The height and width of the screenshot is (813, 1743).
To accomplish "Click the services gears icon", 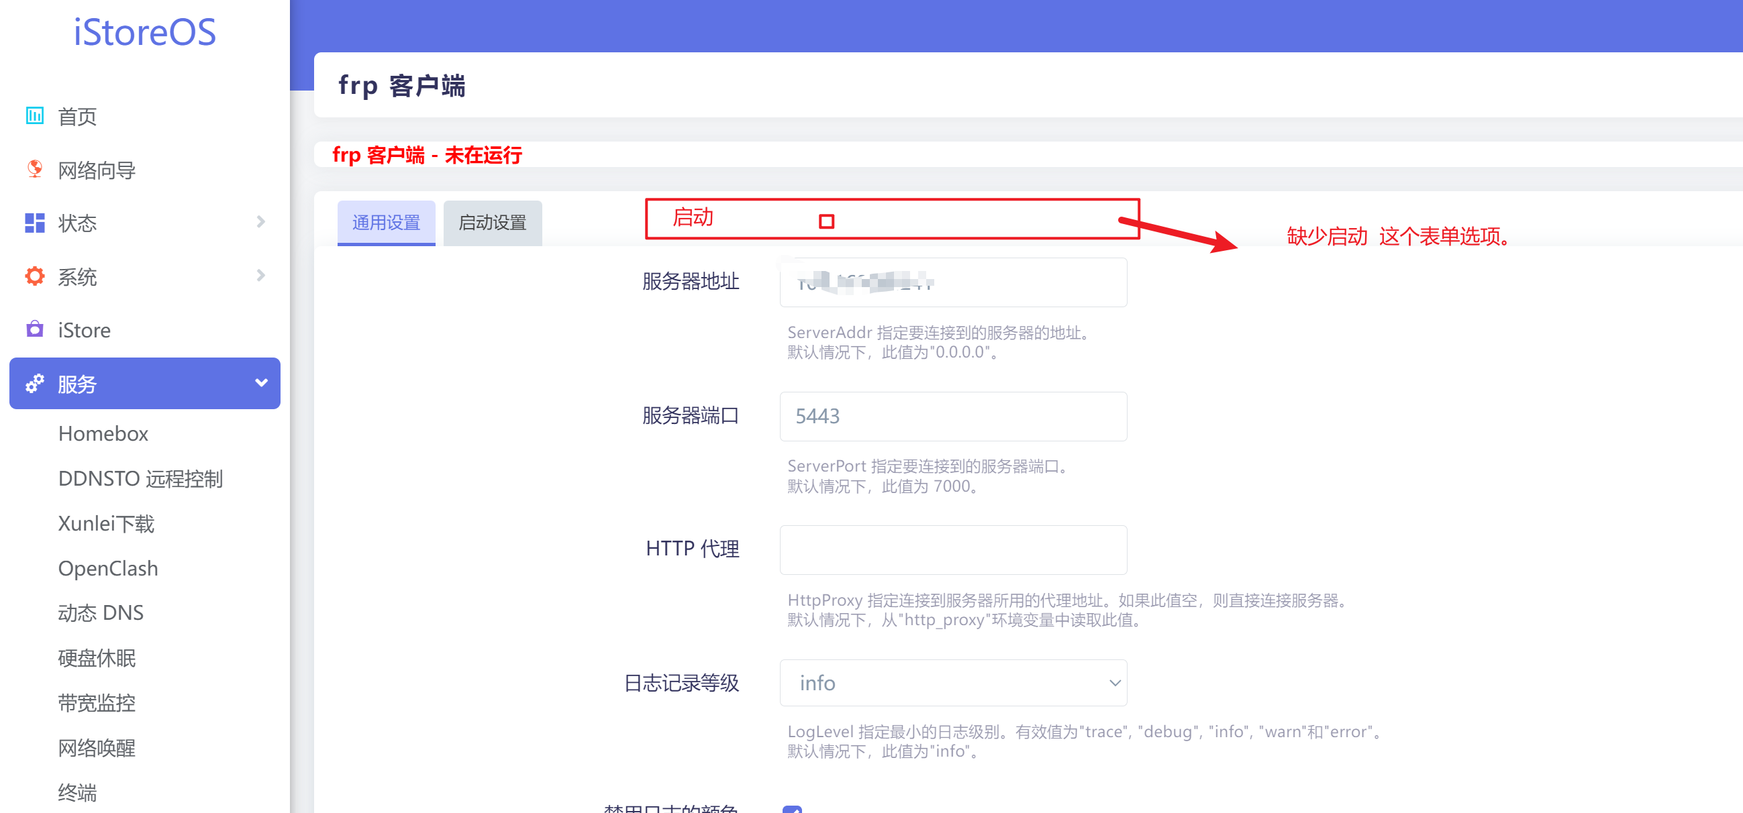I will 34,384.
